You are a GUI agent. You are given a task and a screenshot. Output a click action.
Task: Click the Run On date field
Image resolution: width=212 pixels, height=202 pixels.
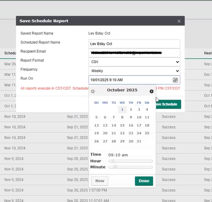coord(134,80)
